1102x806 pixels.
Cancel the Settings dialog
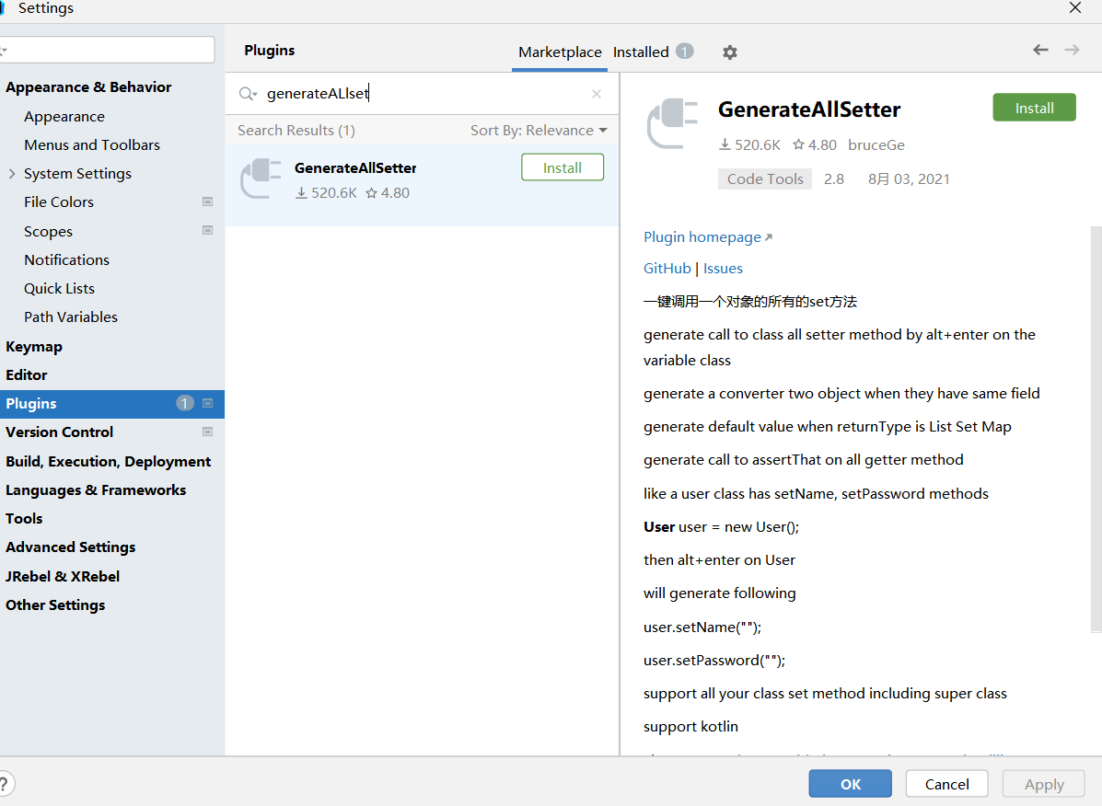coord(946,784)
